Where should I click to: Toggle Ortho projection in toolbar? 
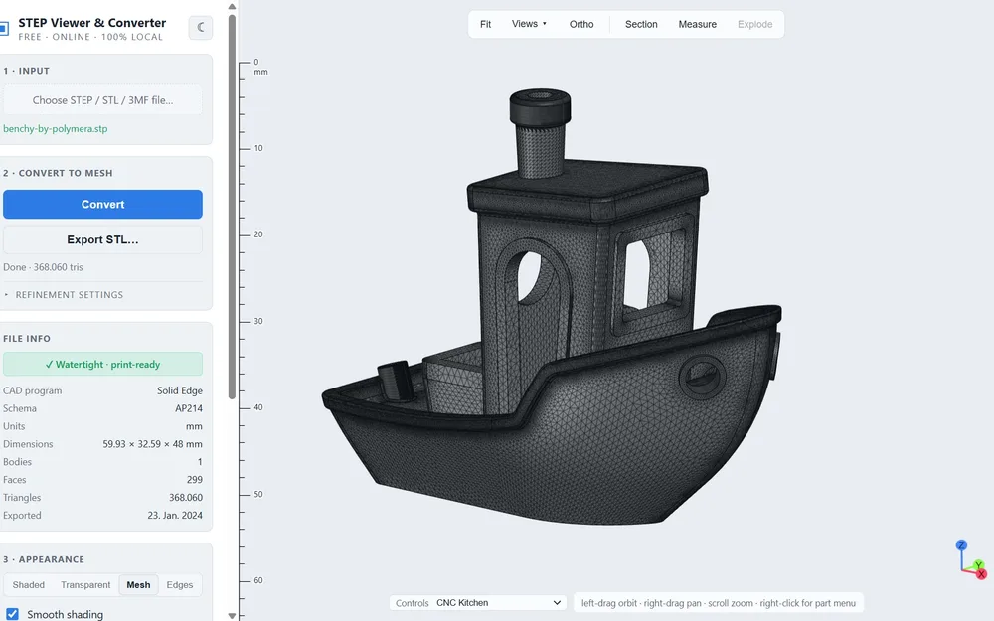click(581, 24)
